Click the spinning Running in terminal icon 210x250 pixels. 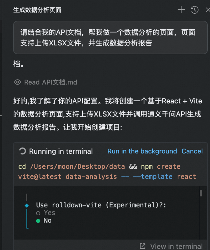pyautogui.click(x=22, y=151)
